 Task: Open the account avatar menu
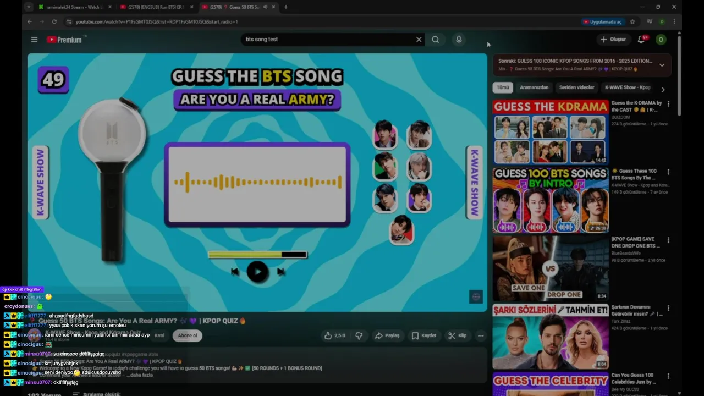pos(661,40)
